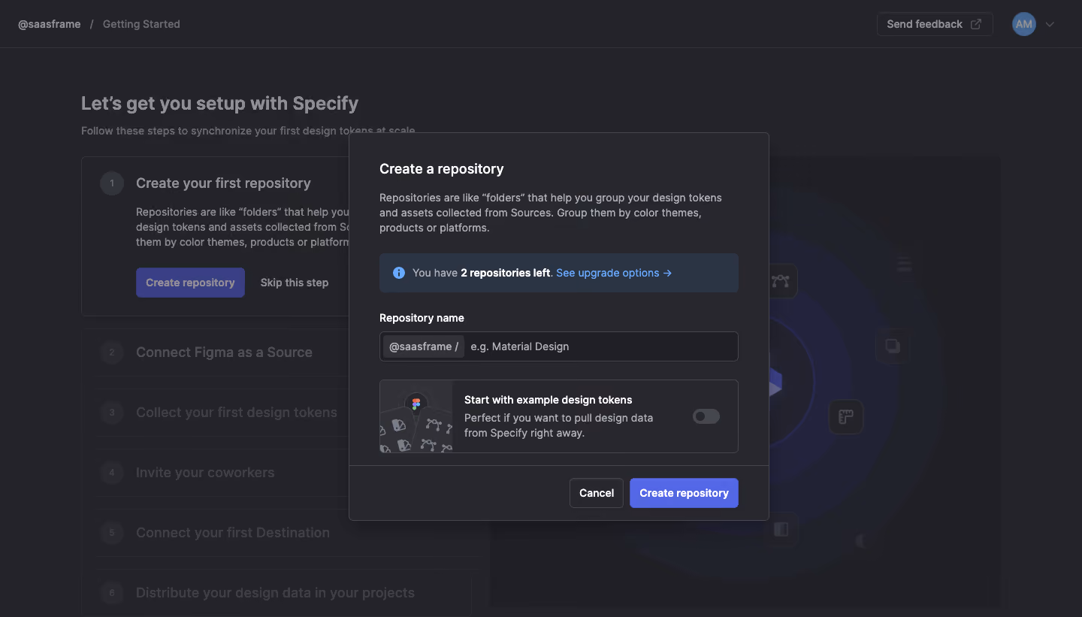Image resolution: width=1082 pixels, height=617 pixels.
Task: Enable Start with example design tokens toggle
Action: point(706,416)
